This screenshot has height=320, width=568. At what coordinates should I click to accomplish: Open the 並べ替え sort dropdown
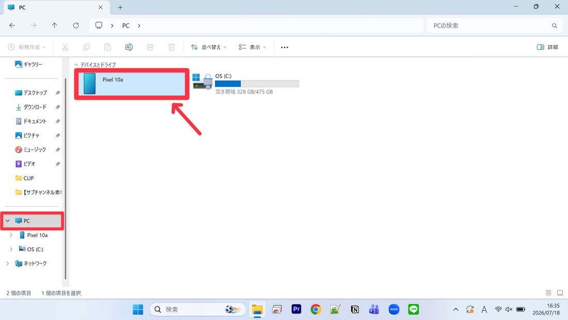pyautogui.click(x=209, y=47)
